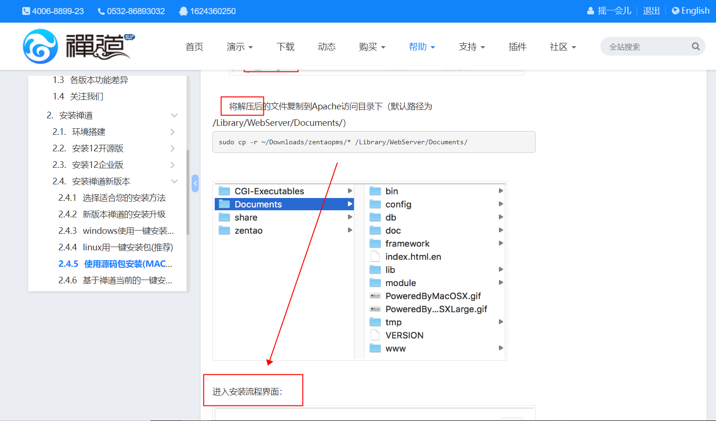Click the phone card icon beside 4006-8899-23
Image resolution: width=716 pixels, height=421 pixels.
pos(26,11)
